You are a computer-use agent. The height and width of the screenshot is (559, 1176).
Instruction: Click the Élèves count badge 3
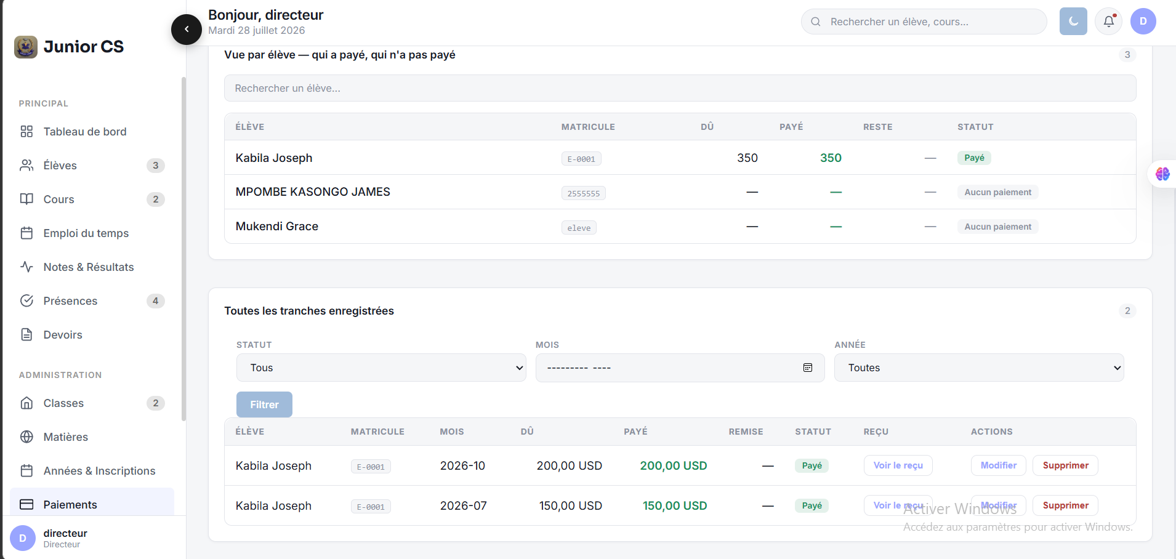156,165
